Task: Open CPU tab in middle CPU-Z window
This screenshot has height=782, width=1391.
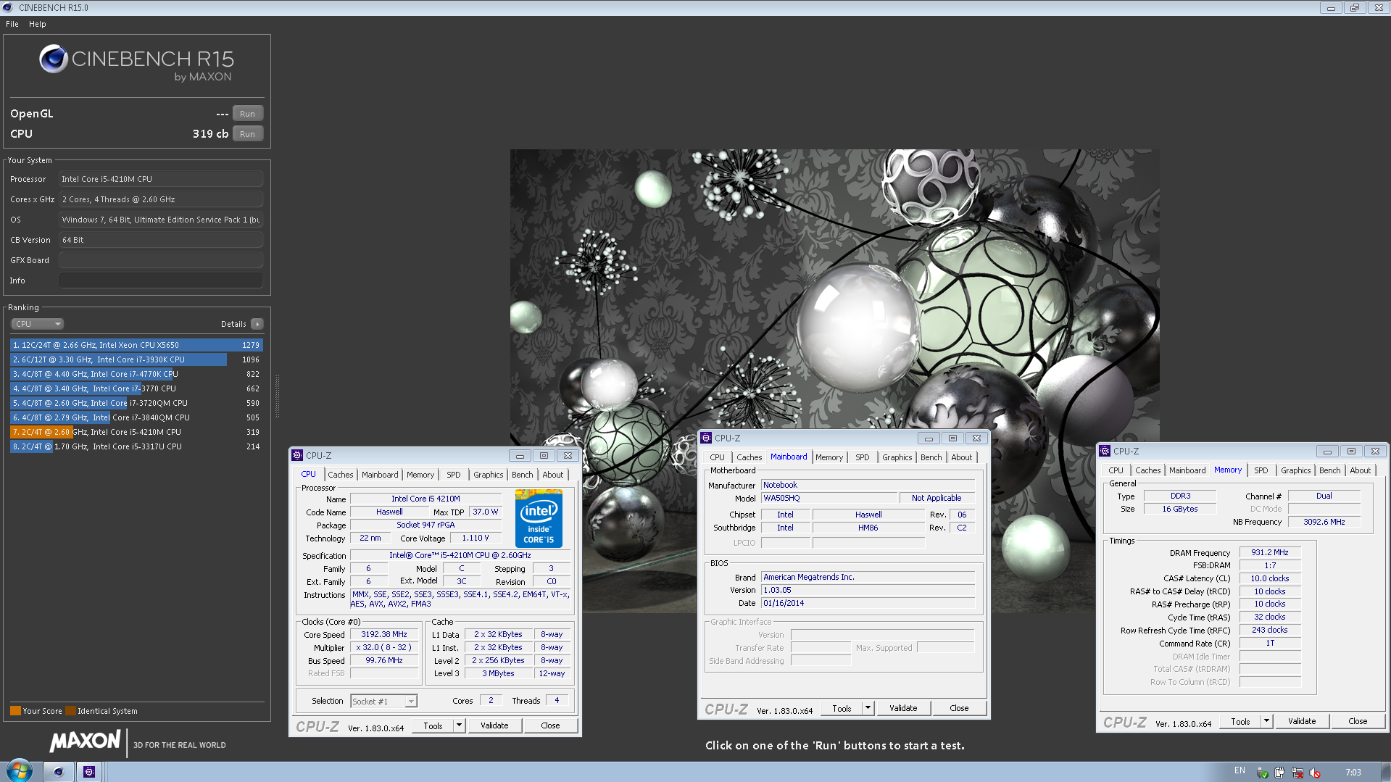Action: point(717,457)
